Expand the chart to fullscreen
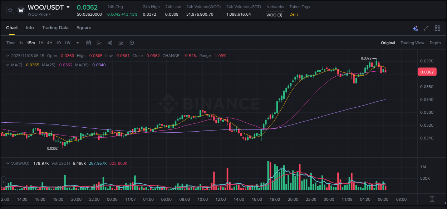The width and height of the screenshot is (447, 209). (426, 28)
